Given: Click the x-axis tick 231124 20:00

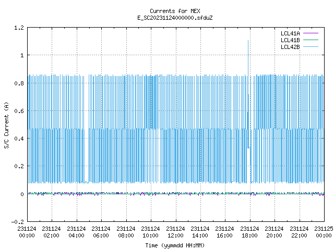Looking at the screenshot, I should click(274, 232).
